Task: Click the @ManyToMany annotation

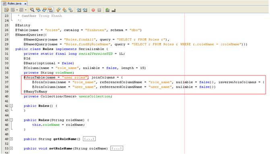Action: tap(35, 92)
